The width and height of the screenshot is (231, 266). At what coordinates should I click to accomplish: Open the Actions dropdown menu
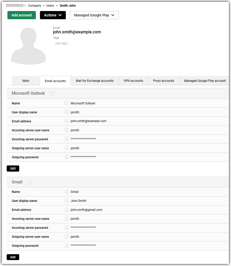[53, 15]
